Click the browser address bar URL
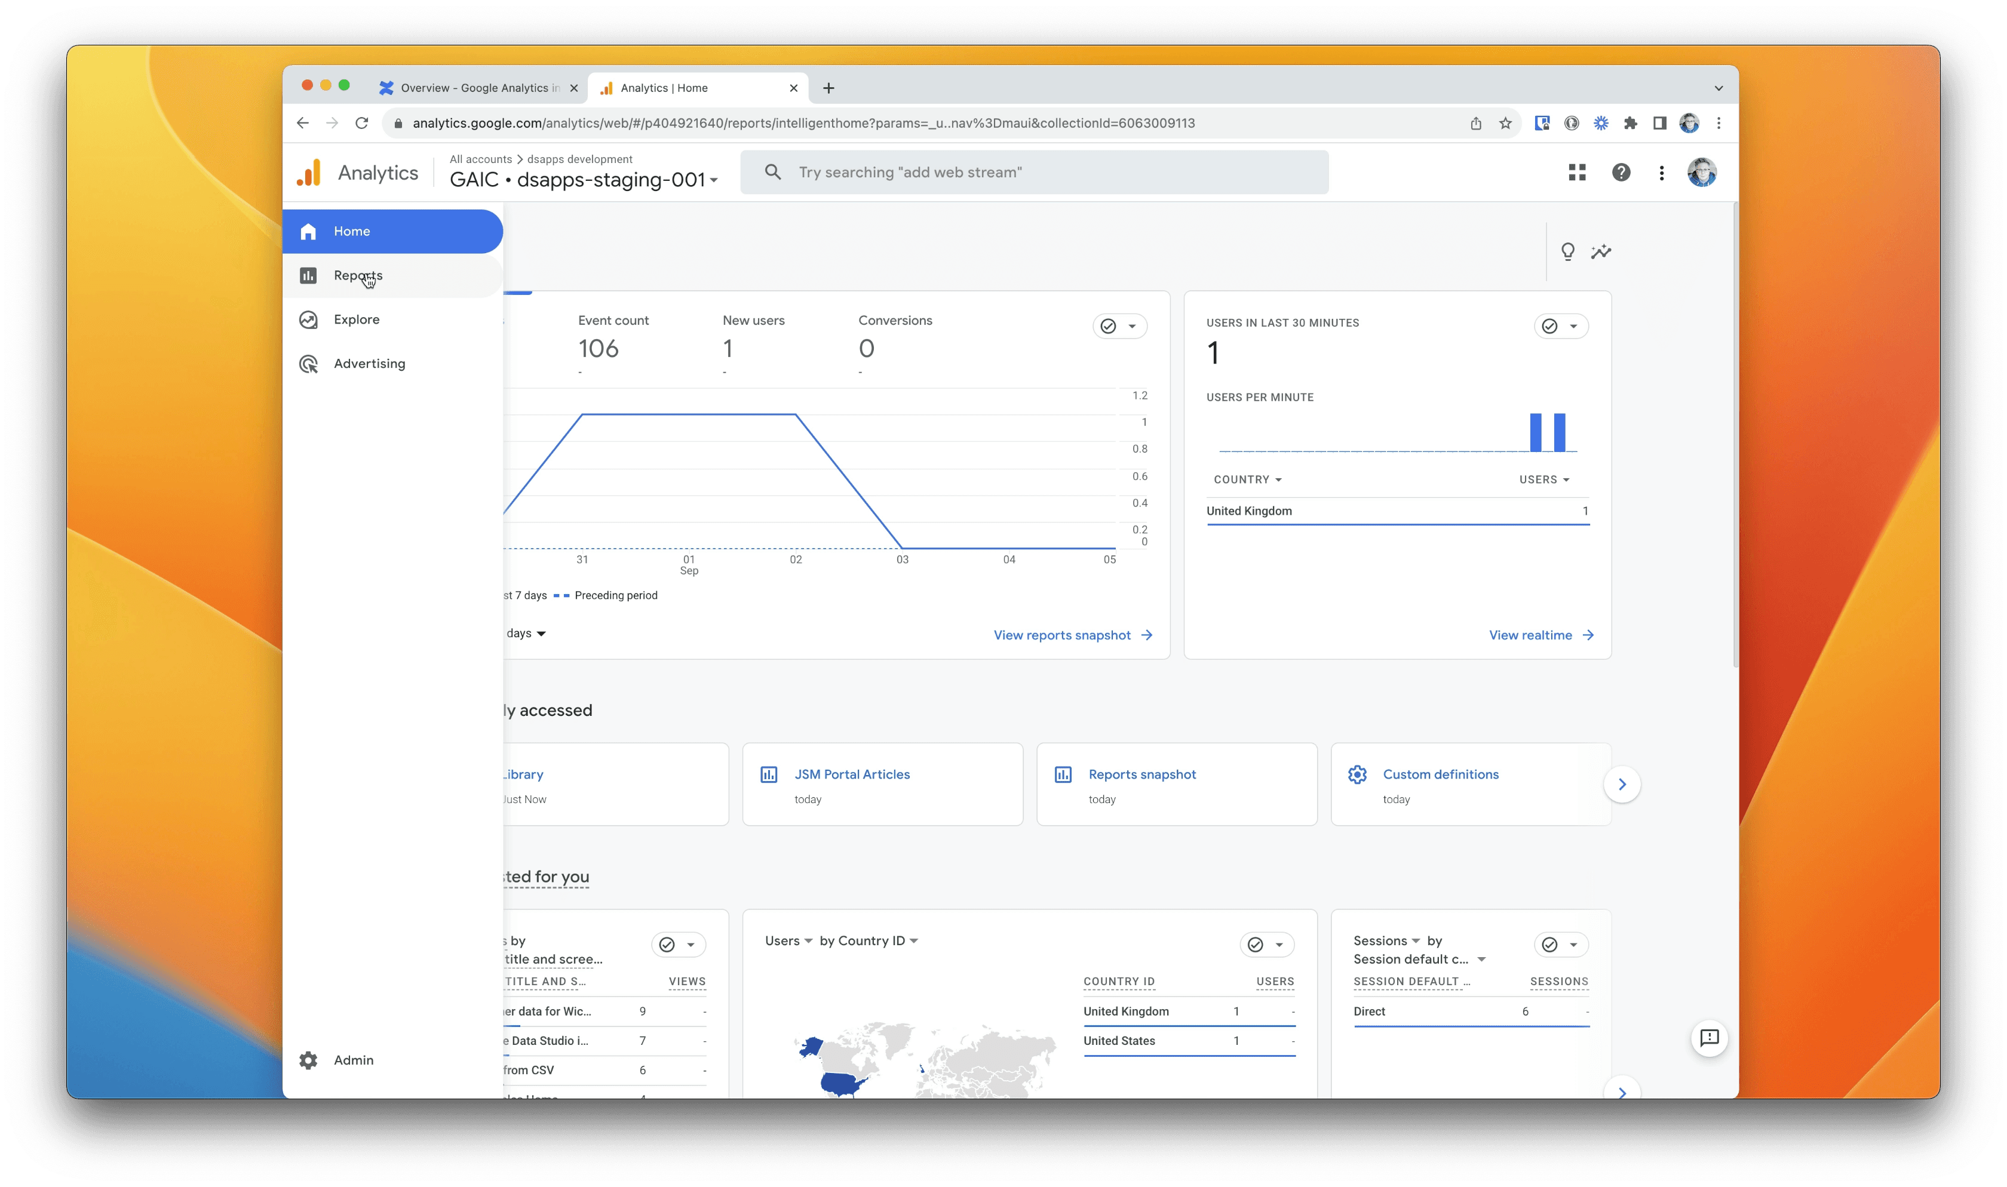Viewport: 2007px width, 1187px height. coord(803,122)
